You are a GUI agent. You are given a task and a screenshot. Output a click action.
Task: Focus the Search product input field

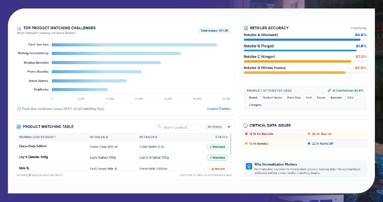pos(178,127)
